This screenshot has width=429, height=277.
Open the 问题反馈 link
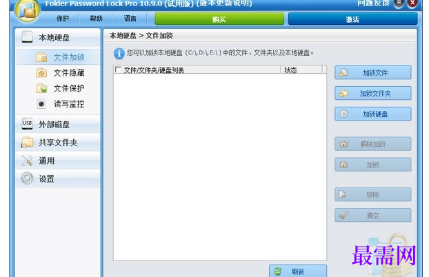pos(373,3)
